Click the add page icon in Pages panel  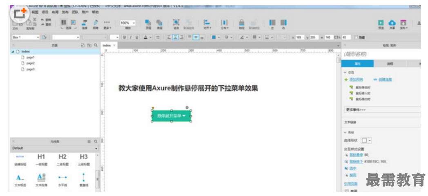(83, 46)
